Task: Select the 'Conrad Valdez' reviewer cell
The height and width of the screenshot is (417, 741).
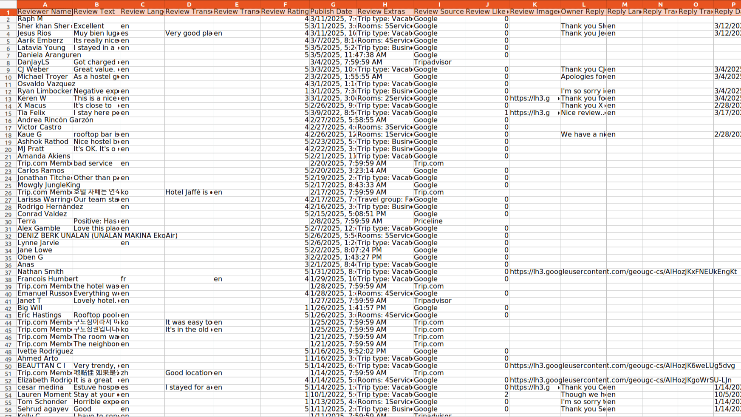Action: [45, 214]
